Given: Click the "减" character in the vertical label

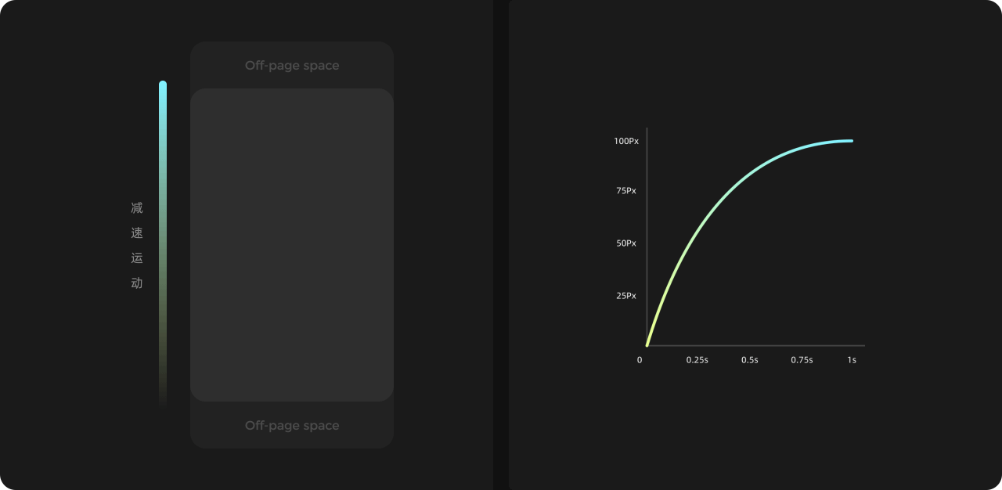Looking at the screenshot, I should pyautogui.click(x=137, y=208).
